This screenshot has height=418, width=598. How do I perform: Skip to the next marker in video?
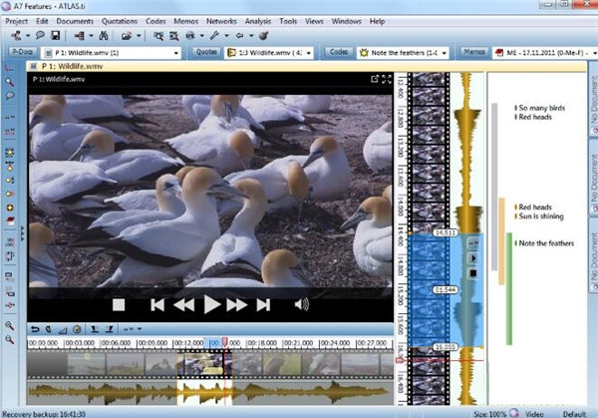262,305
